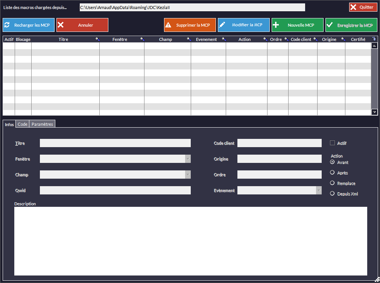Click the table options icon beside Certifié header
The height and width of the screenshot is (283, 380).
coord(374,39)
